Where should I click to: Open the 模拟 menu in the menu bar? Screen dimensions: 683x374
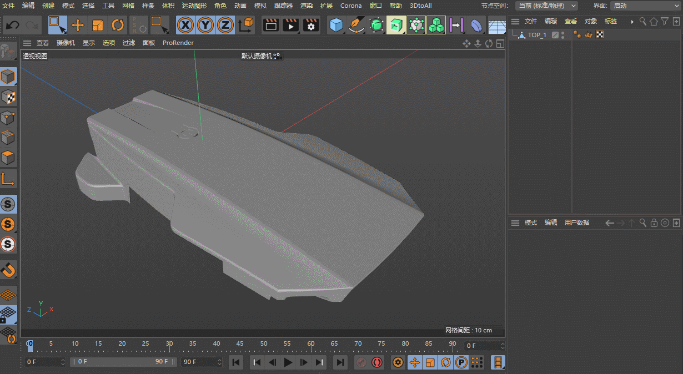[x=260, y=6]
